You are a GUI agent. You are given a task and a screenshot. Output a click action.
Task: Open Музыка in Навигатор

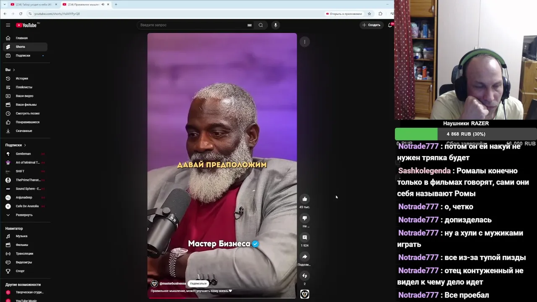click(25, 236)
